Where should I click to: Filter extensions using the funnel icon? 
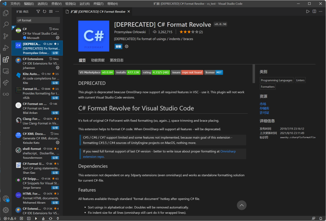tap(38, 12)
